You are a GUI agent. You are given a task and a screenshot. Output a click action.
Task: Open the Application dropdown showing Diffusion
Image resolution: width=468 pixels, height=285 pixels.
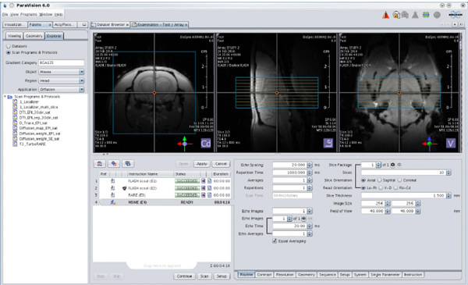[x=81, y=89]
